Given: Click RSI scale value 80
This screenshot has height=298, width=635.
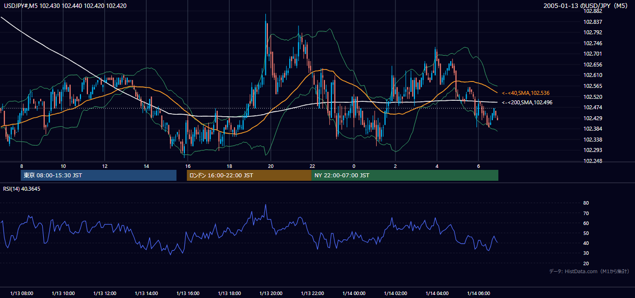Looking at the screenshot, I should click(x=586, y=203).
